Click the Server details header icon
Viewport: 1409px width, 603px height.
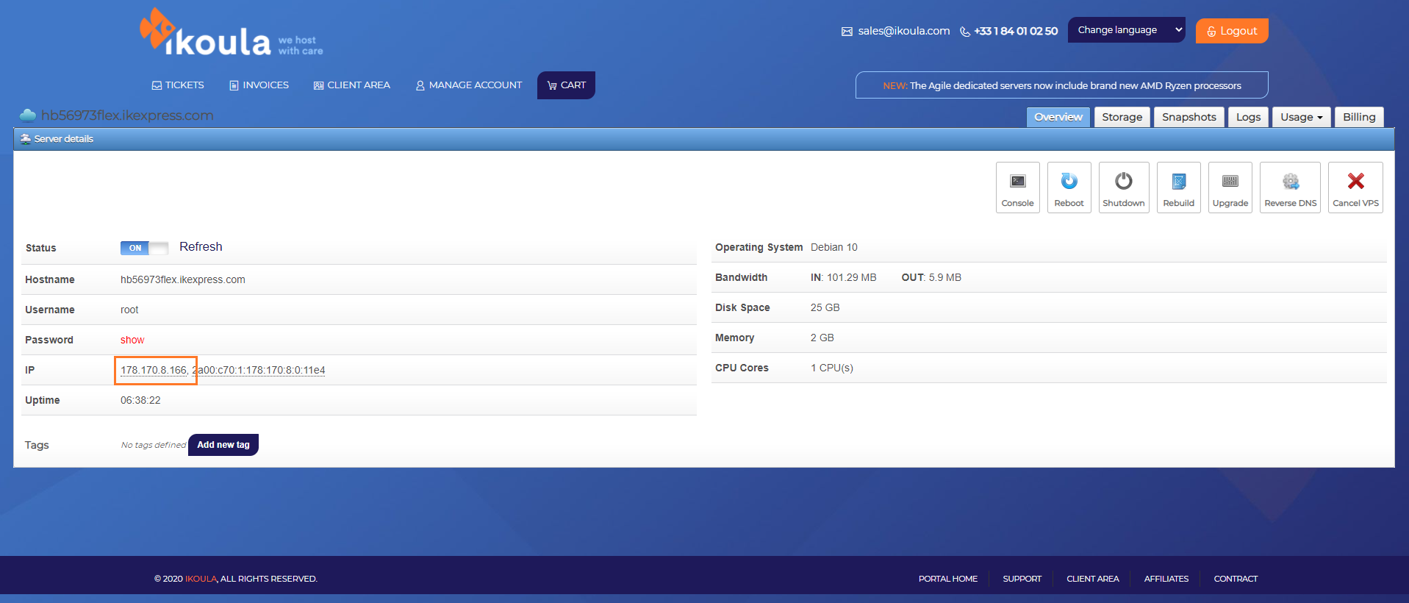coord(26,139)
